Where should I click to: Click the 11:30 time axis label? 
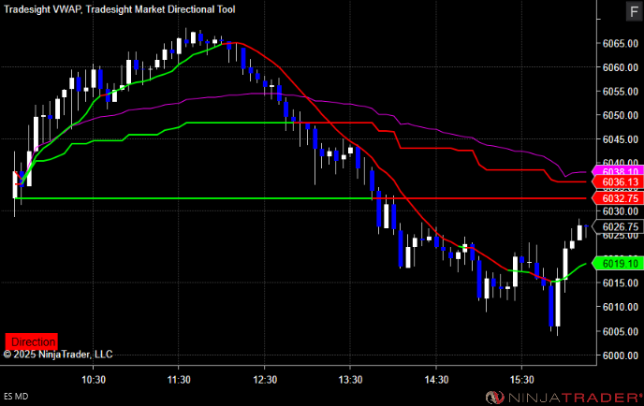pos(179,380)
